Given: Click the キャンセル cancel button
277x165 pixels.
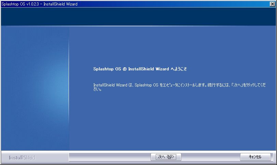Looking at the screenshot, I should click(x=255, y=157).
